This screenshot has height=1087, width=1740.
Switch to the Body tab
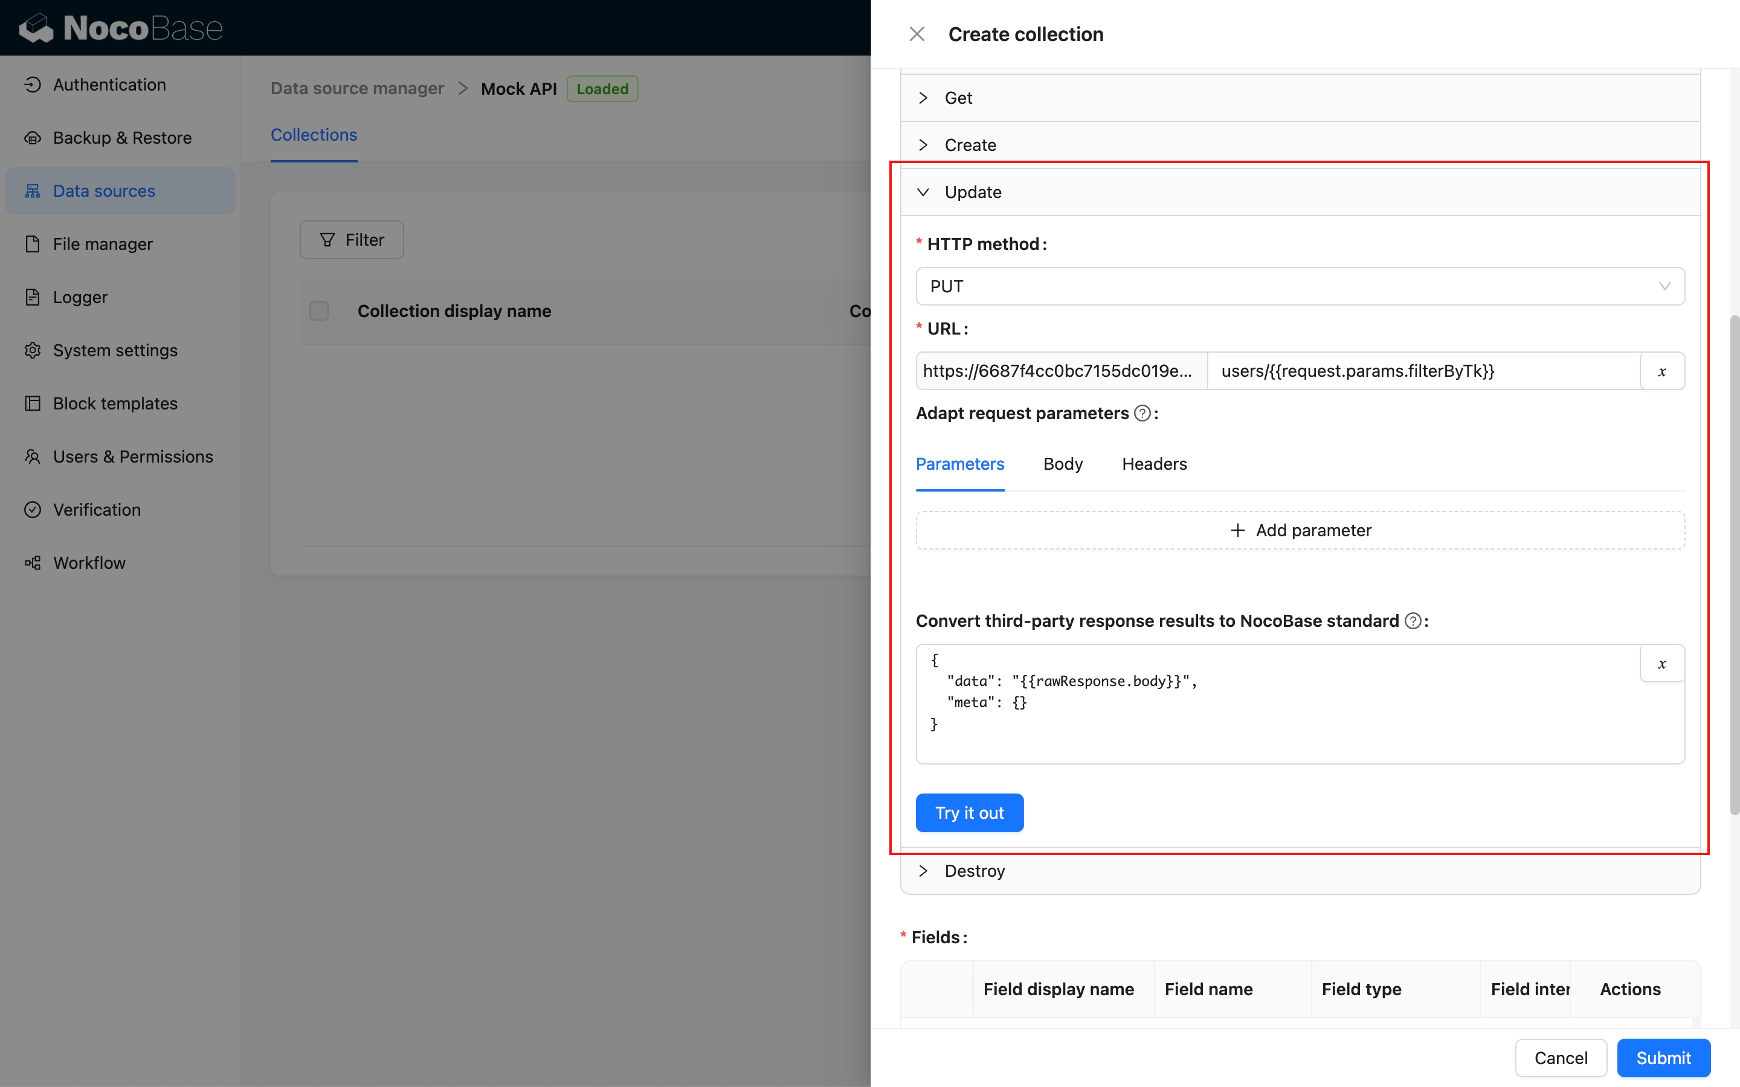1063,464
